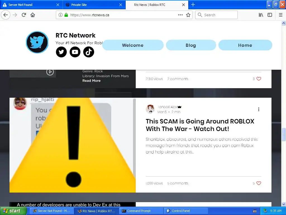Click the forward navigation arrow
This screenshot has width=286, height=215.
pos(15,15)
